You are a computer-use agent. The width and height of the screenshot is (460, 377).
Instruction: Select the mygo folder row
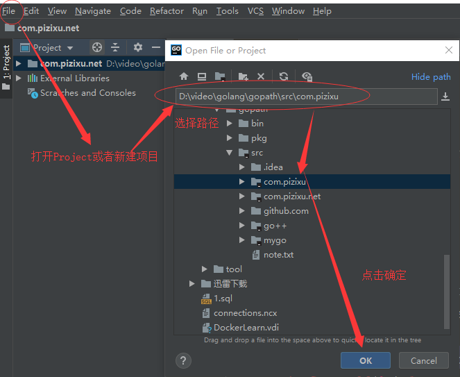pyautogui.click(x=312, y=240)
